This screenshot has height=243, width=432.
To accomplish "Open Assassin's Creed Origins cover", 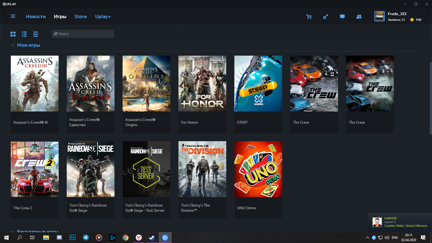I will pos(146,83).
